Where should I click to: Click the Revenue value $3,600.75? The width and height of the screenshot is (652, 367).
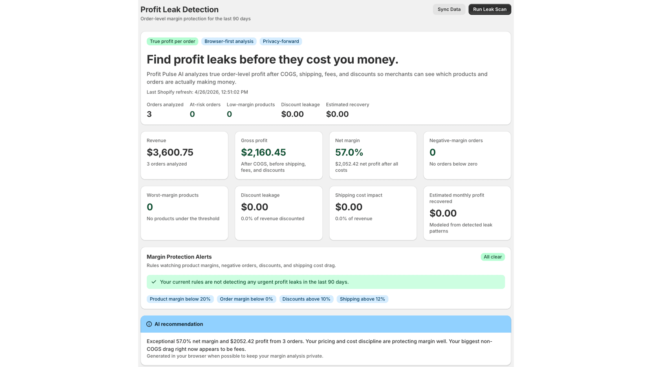click(x=170, y=152)
